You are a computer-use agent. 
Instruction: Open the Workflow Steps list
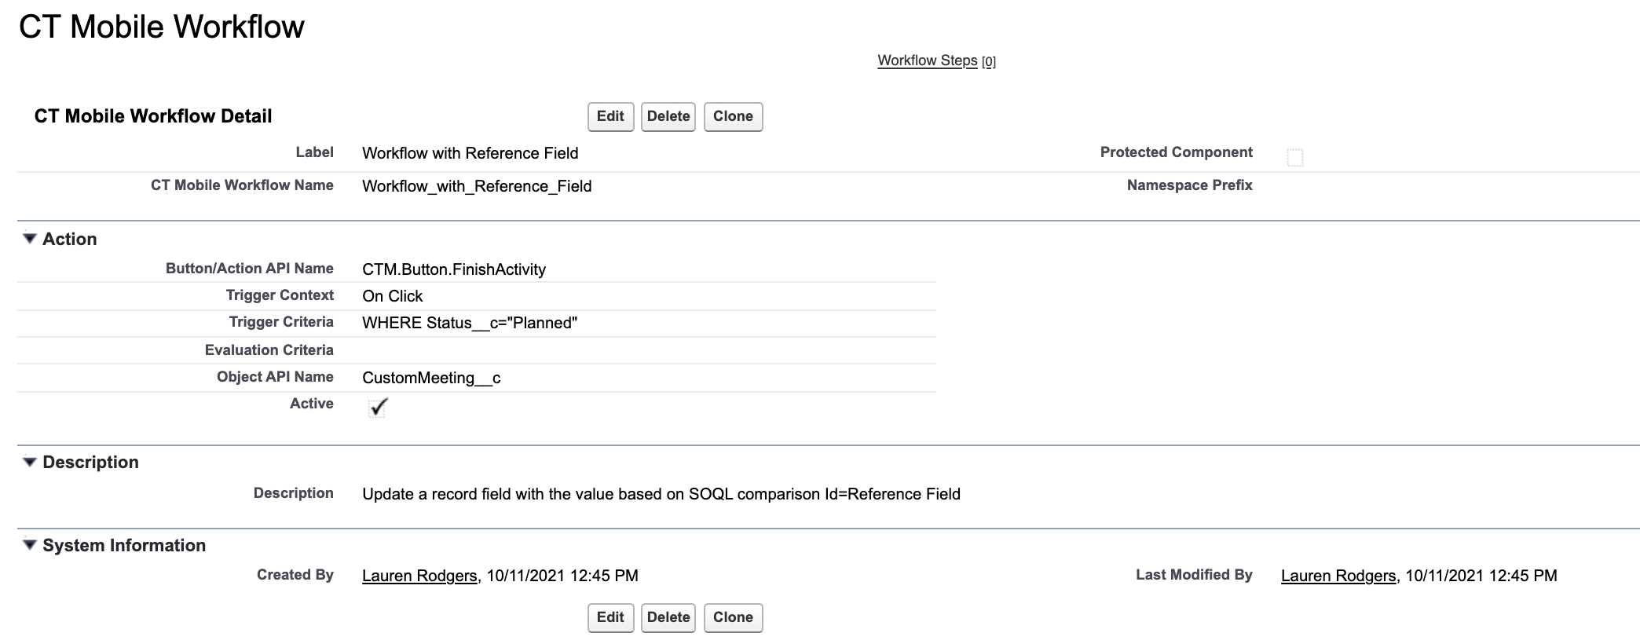(x=928, y=60)
